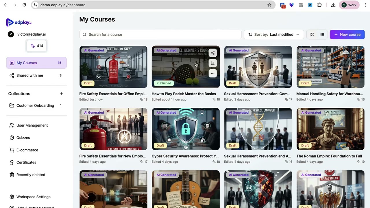This screenshot has width=370, height=208.
Task: Open Sexual Harassment Prevention: Com... thumbnail
Action: (x=258, y=67)
